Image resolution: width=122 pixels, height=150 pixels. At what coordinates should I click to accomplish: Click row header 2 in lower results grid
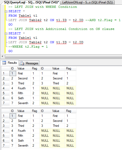(x=5, y=121)
